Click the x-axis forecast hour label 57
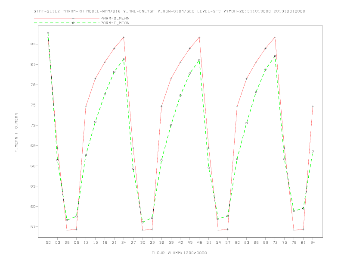Image resolution: width=341 pixels, height=264 pixels. (228, 242)
